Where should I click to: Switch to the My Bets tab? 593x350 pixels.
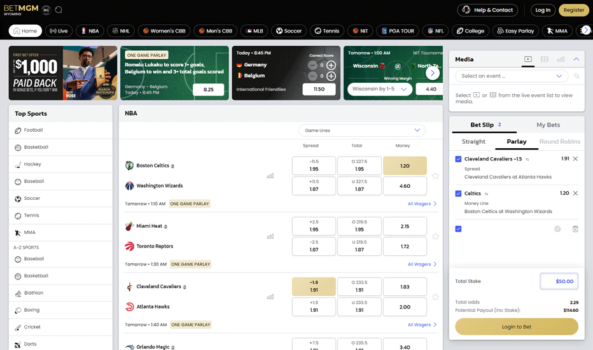(x=548, y=125)
